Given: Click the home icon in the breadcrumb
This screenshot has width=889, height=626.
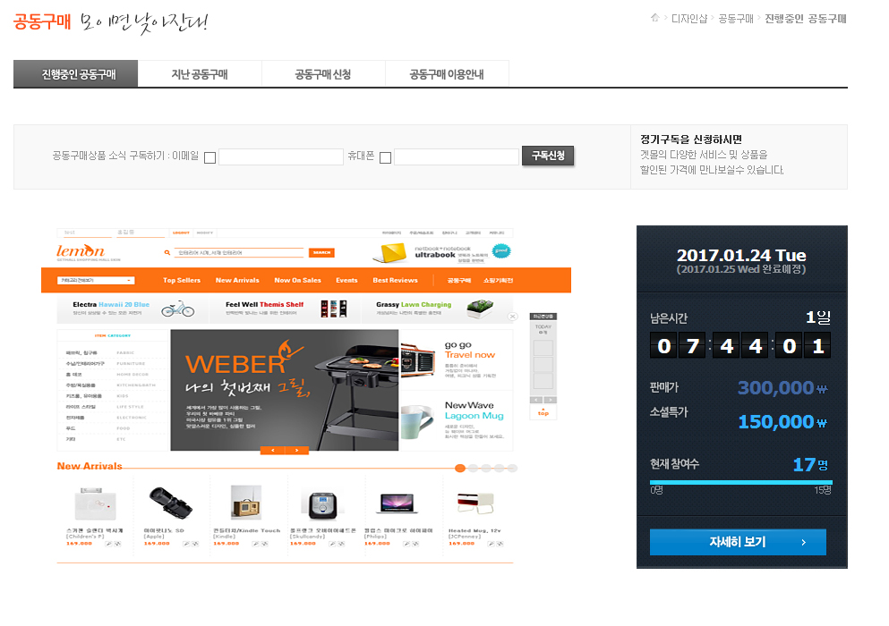Looking at the screenshot, I should [655, 18].
